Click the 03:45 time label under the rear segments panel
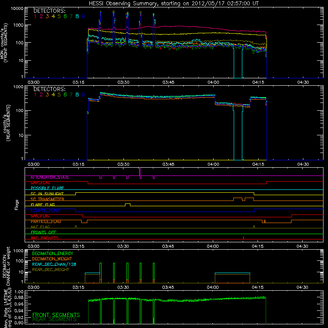 coord(169,164)
